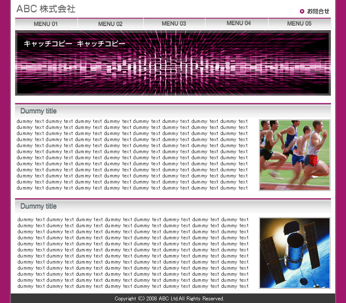
Task: Open the running athletes photo
Action: click(x=295, y=155)
